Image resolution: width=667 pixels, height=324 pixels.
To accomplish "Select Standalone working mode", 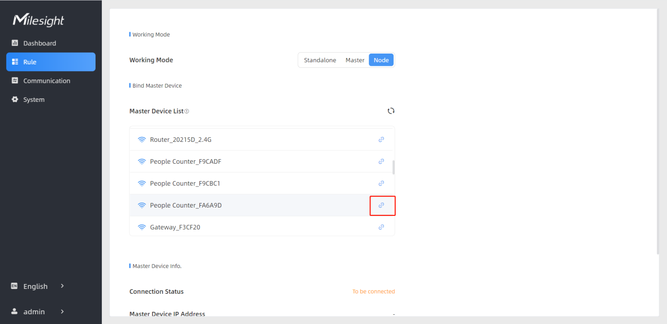I will 320,60.
